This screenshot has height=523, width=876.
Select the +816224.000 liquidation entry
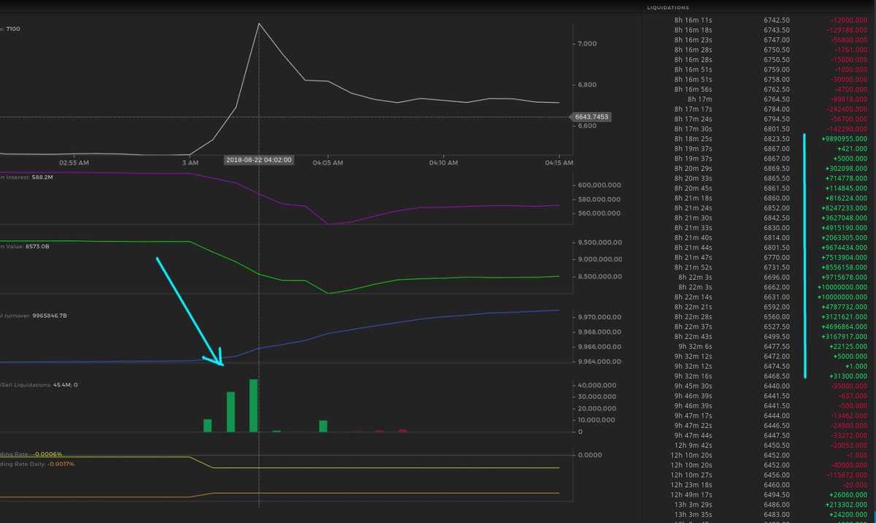(x=847, y=198)
